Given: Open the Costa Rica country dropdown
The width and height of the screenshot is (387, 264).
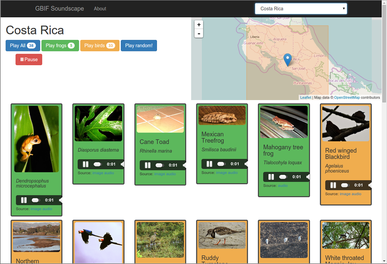Looking at the screenshot, I should coord(301,9).
